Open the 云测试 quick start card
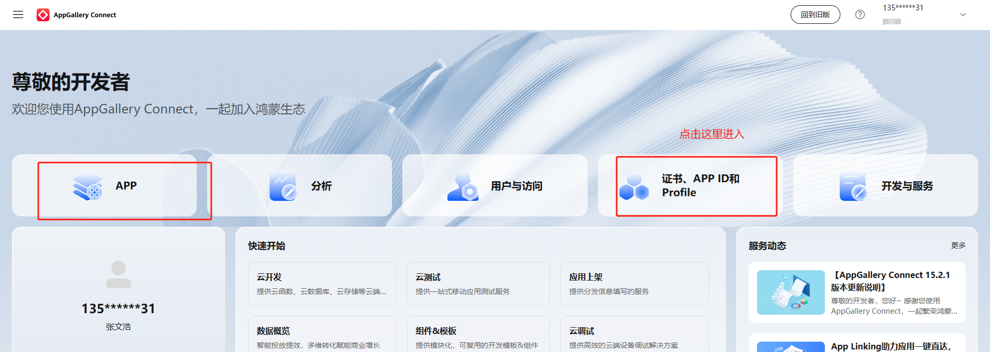 pyautogui.click(x=478, y=284)
